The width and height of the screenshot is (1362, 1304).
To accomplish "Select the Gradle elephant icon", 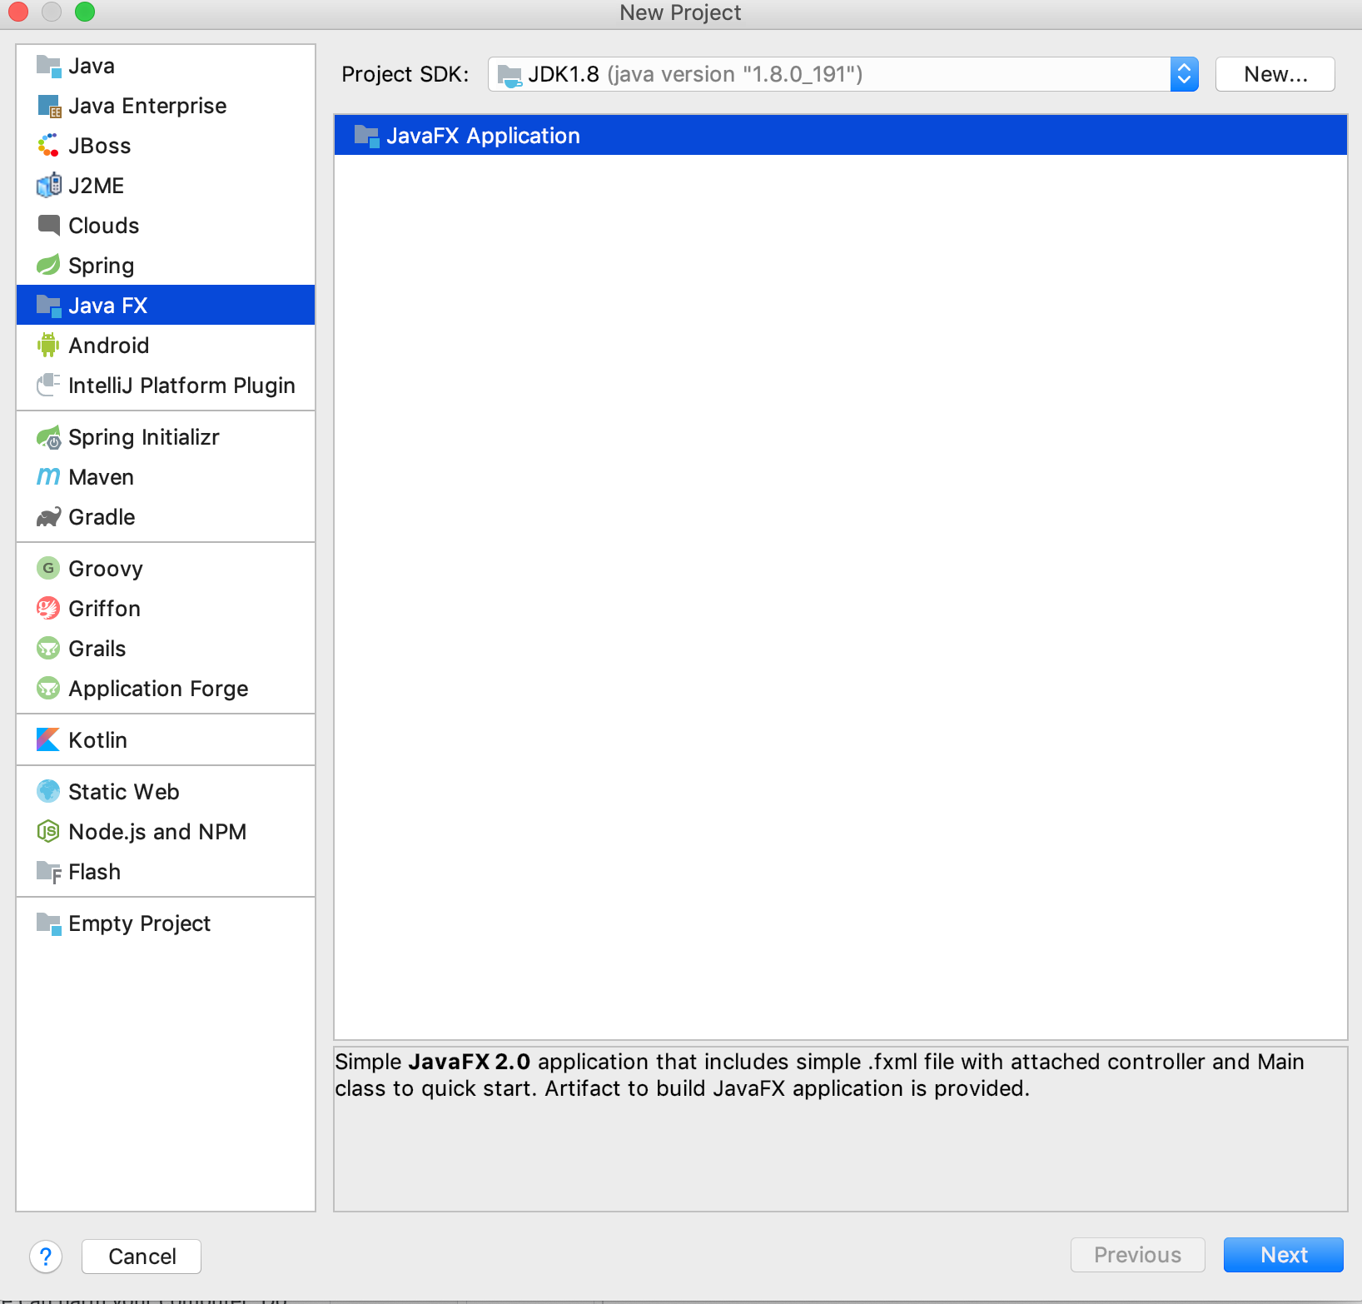I will click(x=48, y=516).
